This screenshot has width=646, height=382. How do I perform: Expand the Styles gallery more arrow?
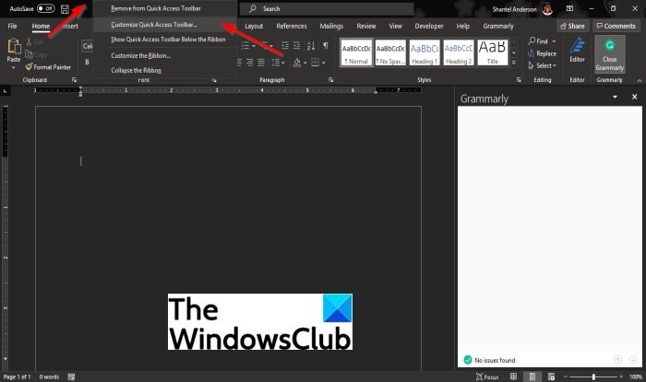[x=514, y=63]
